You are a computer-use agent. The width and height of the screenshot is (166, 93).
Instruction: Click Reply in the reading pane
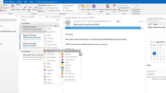(68, 18)
